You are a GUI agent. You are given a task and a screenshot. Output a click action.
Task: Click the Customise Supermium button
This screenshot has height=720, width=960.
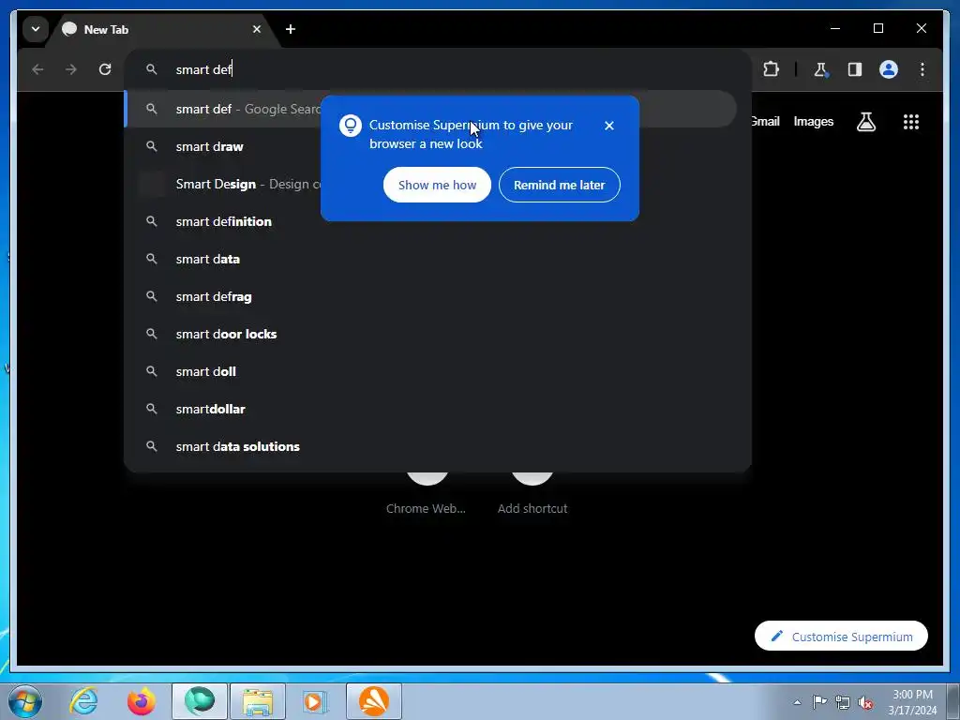pyautogui.click(x=841, y=637)
